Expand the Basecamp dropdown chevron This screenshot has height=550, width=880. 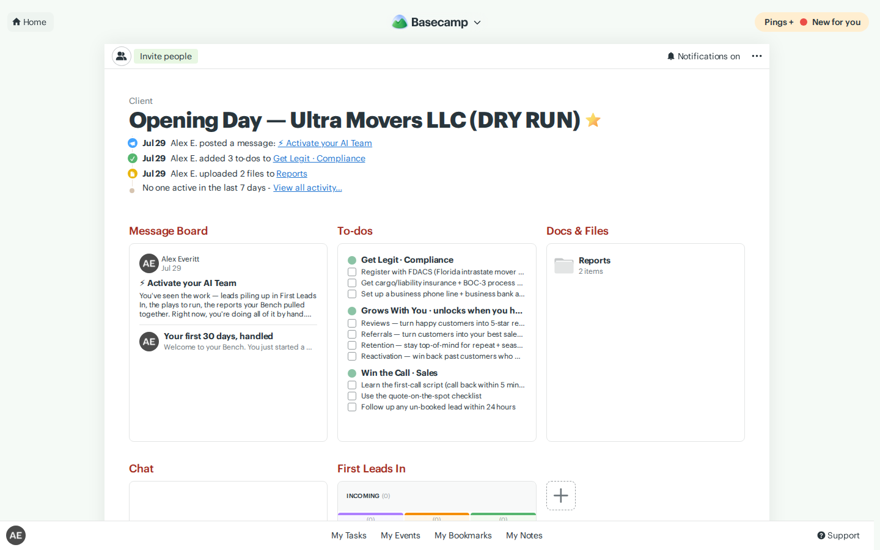pyautogui.click(x=477, y=23)
